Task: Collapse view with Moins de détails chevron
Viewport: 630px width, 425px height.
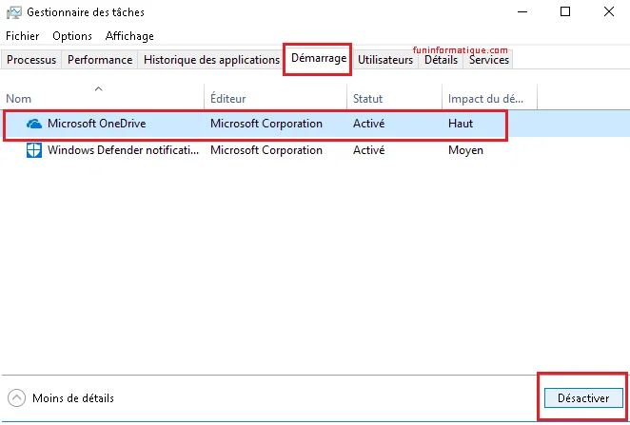Action: pos(17,398)
